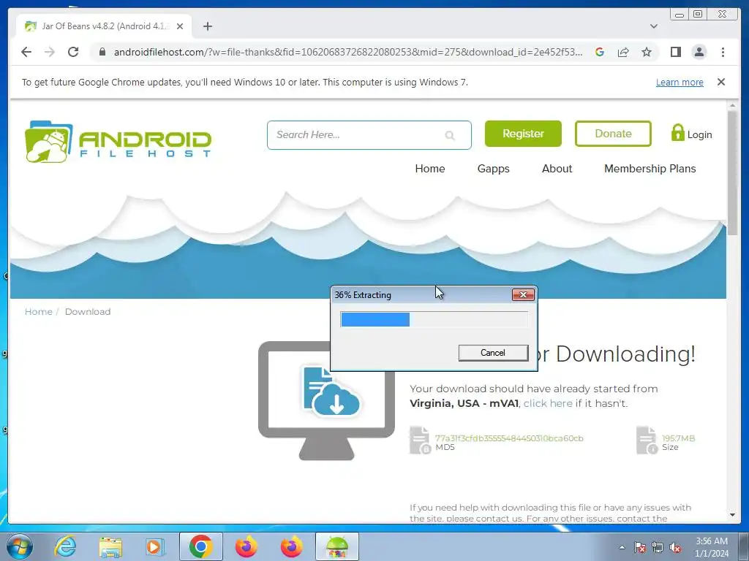Open the Chrome side panel icon

coord(675,52)
